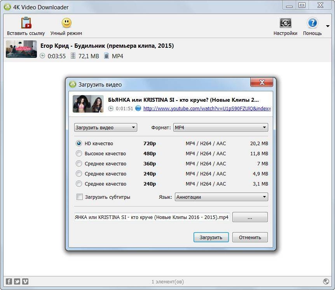Click the 360p resolution label
Image resolution: width=335 pixels, height=290 pixels.
(x=150, y=163)
